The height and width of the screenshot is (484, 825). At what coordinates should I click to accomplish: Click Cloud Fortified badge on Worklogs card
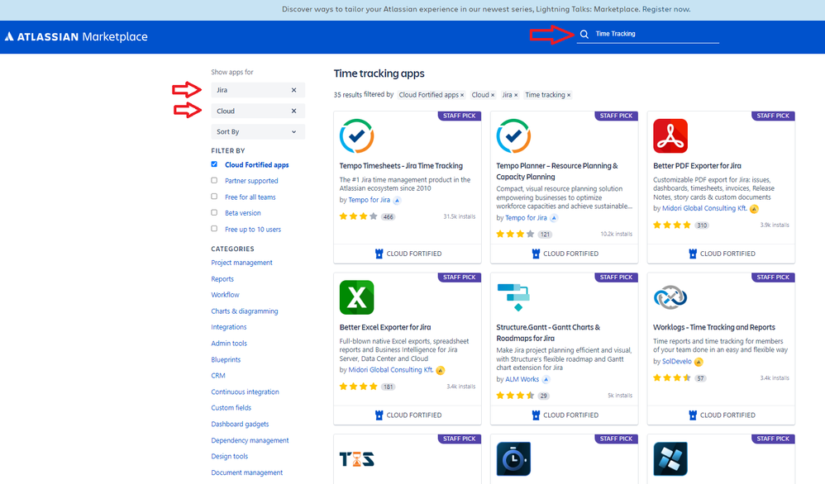coord(722,415)
